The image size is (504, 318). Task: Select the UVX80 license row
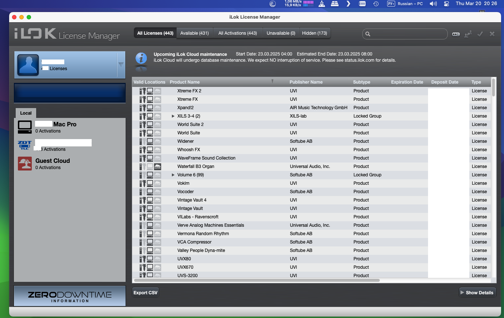coord(312,259)
